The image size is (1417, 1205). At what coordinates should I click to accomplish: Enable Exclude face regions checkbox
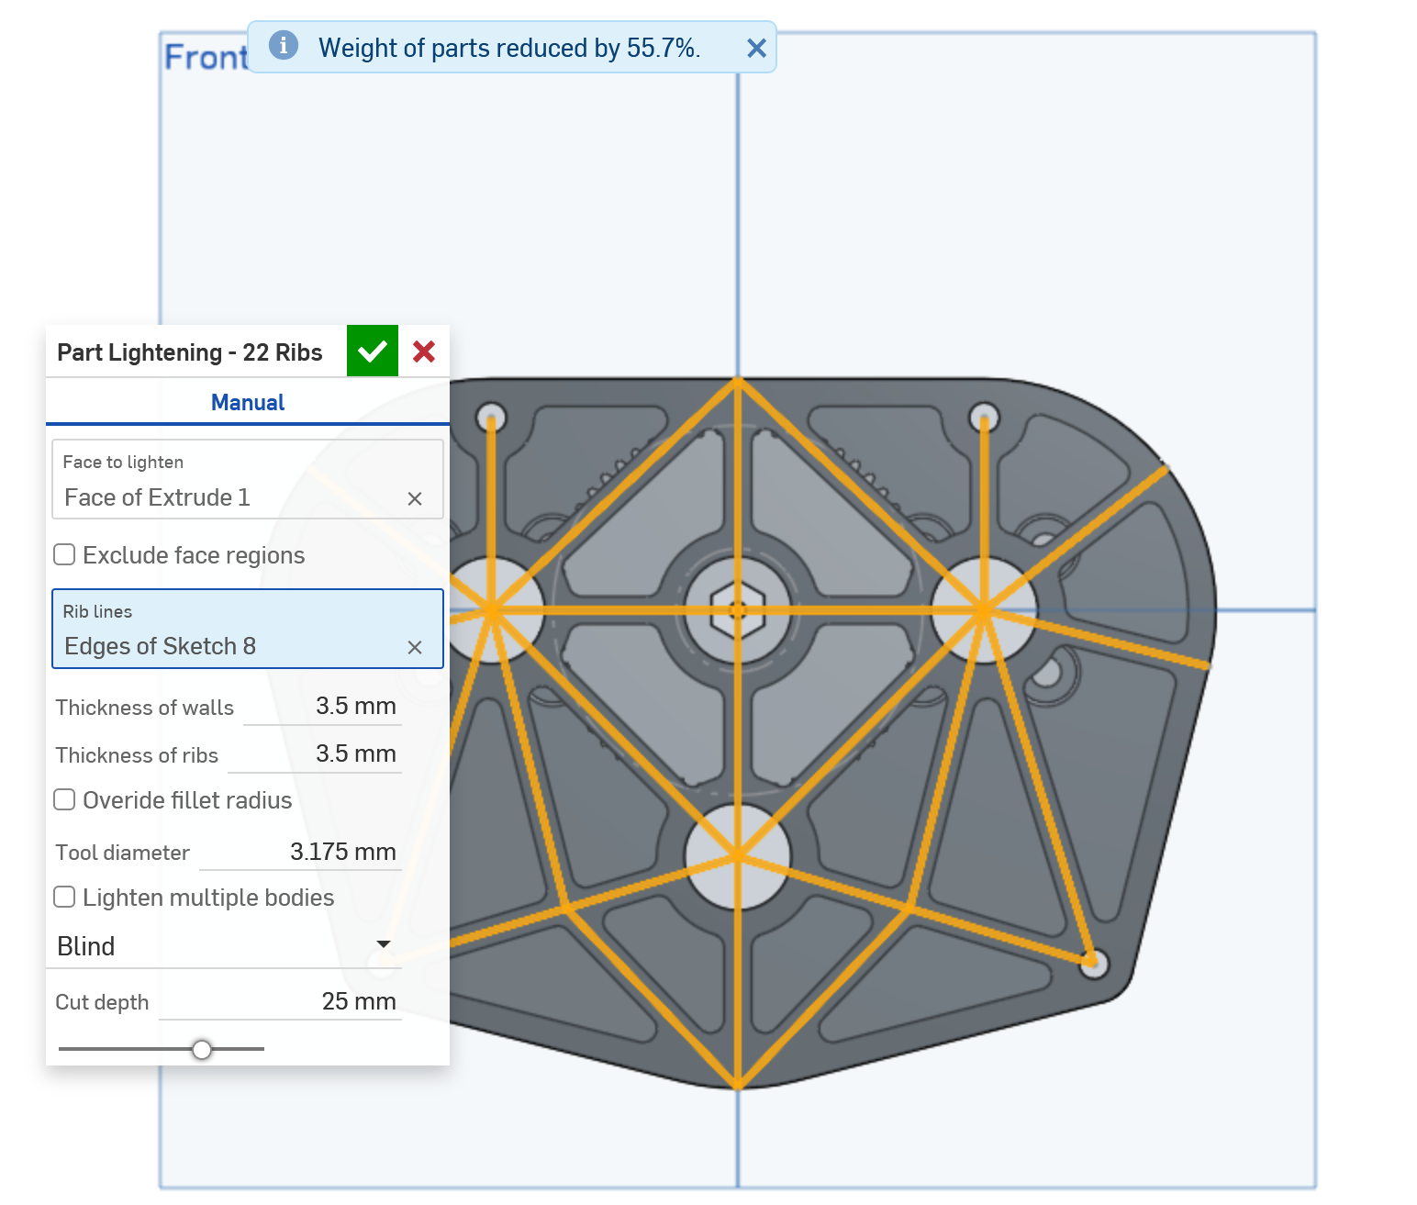click(x=64, y=554)
